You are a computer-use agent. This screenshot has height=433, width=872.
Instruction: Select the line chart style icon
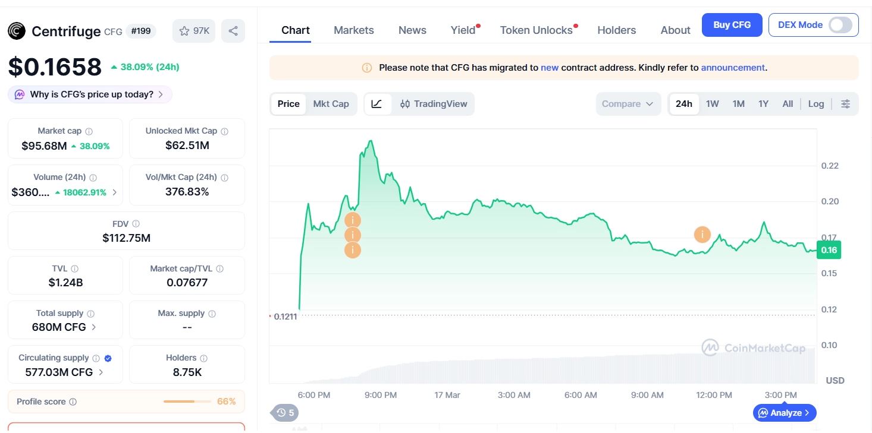pyautogui.click(x=377, y=104)
